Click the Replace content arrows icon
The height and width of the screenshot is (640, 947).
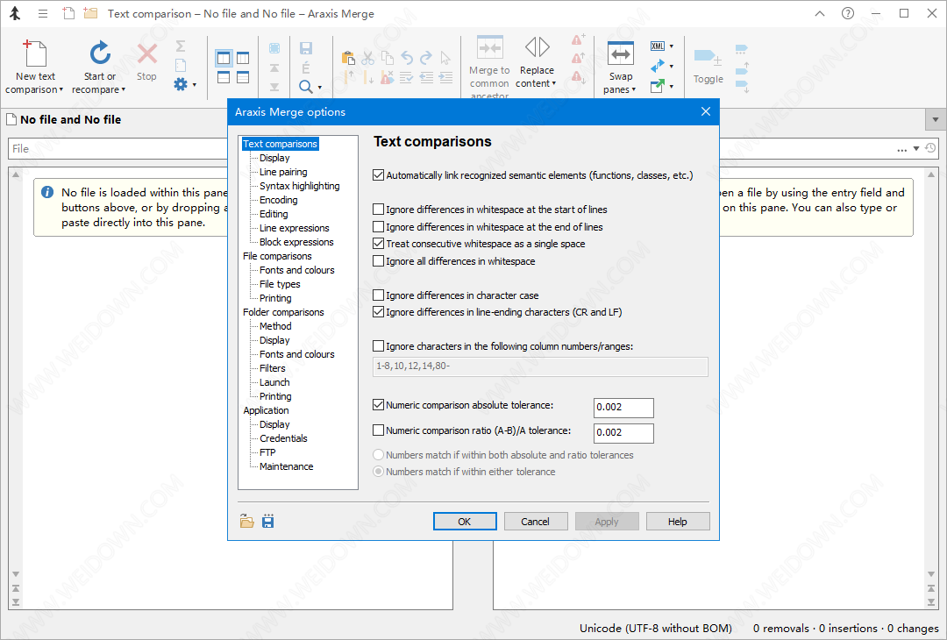tap(537, 47)
